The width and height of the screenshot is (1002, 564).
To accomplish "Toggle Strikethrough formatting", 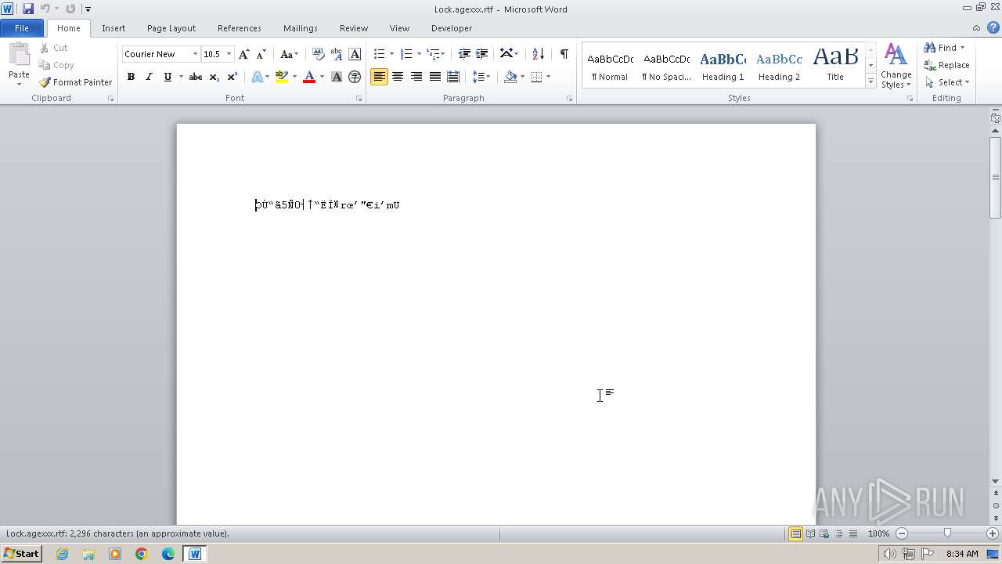I will [196, 77].
